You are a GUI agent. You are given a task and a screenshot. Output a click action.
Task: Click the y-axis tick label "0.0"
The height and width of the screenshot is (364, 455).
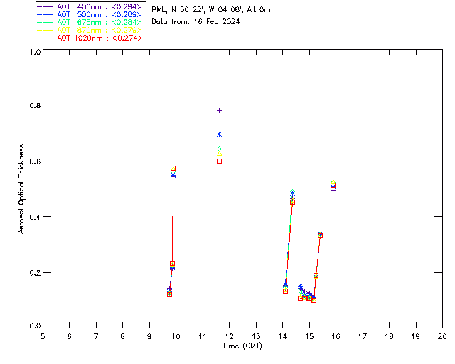point(35,326)
